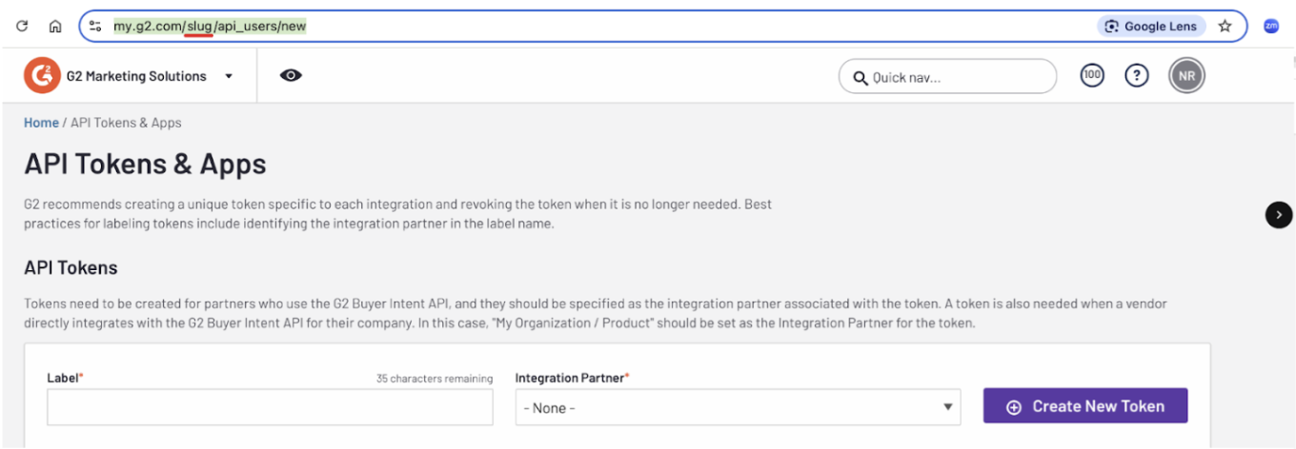The width and height of the screenshot is (1296, 449).
Task: Open the help question mark icon
Action: point(1136,76)
